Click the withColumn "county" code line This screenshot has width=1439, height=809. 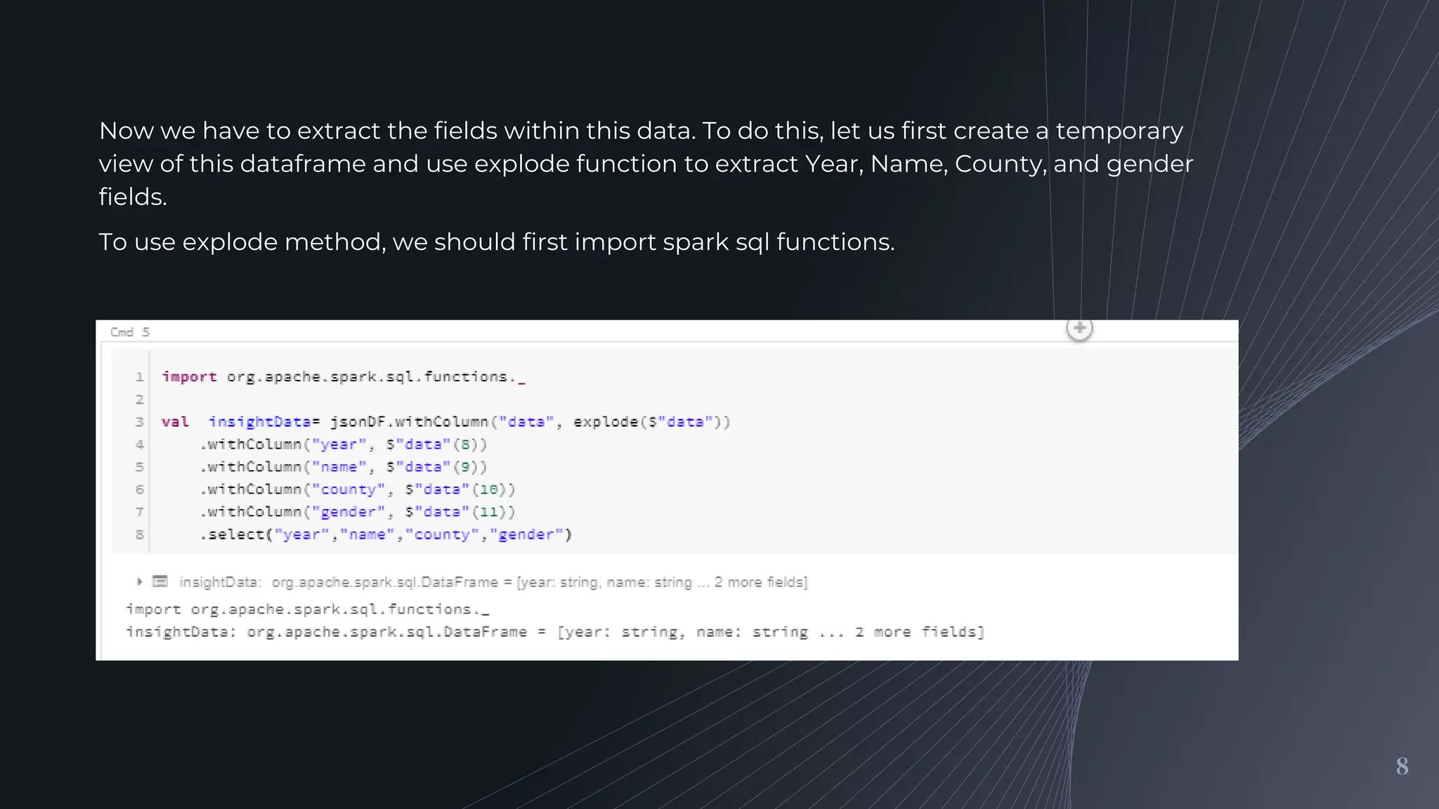358,489
